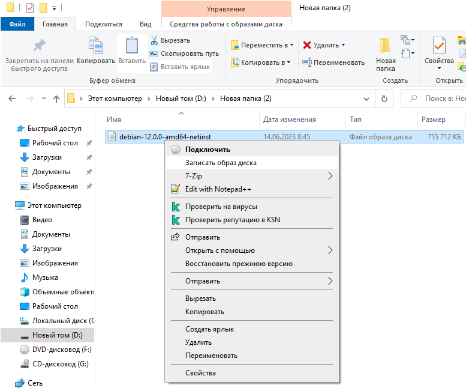Expand the address bar history dropdown
The image size is (466, 388).
point(366,99)
